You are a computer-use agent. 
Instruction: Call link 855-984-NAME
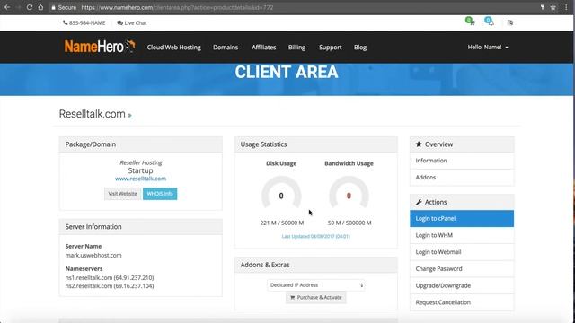click(84, 22)
